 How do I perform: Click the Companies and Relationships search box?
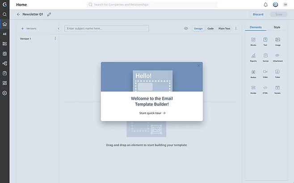pos(152,4)
